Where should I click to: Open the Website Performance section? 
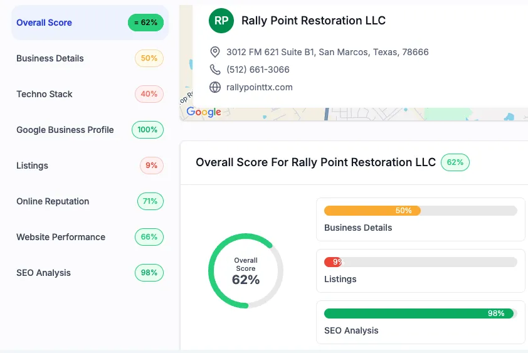[90, 237]
